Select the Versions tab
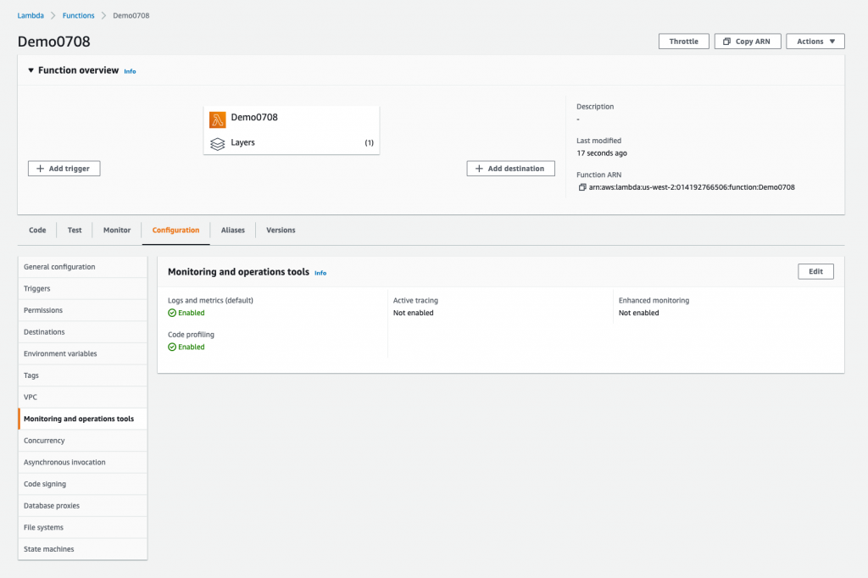This screenshot has height=578, width=868. click(x=281, y=230)
